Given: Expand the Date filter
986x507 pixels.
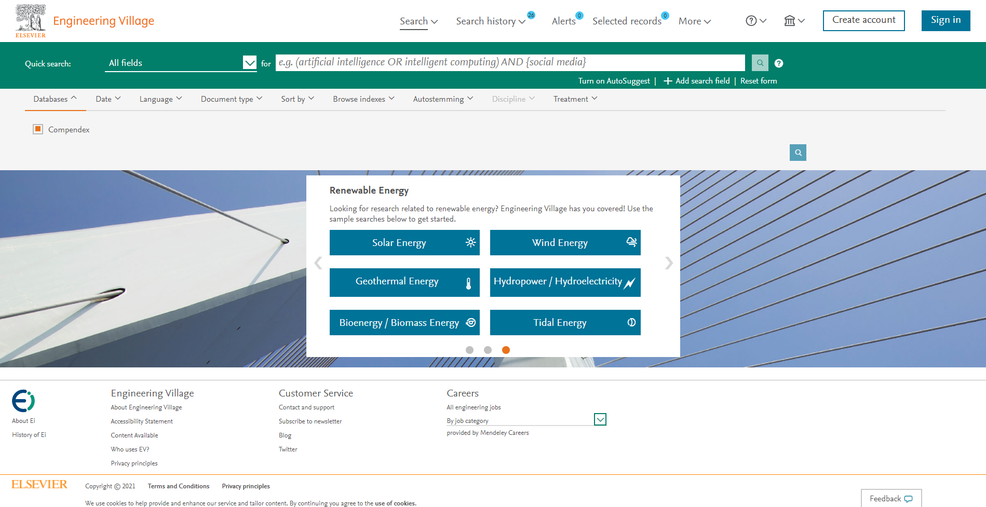Looking at the screenshot, I should tap(108, 99).
